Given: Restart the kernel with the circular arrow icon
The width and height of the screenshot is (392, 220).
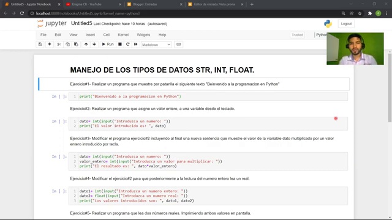Looking at the screenshot, I should click(128, 45).
